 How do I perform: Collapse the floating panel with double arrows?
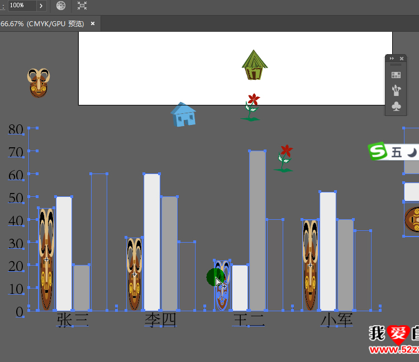tap(392, 59)
